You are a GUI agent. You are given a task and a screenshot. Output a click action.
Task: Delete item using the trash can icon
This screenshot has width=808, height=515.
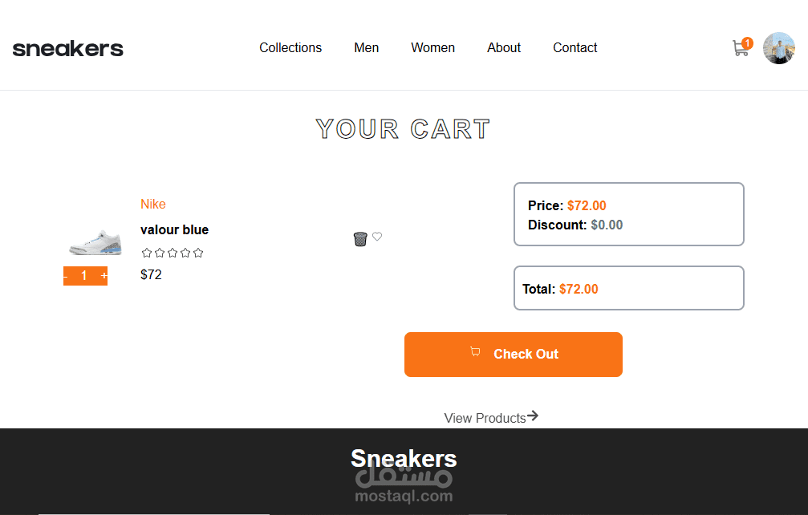pyautogui.click(x=360, y=239)
